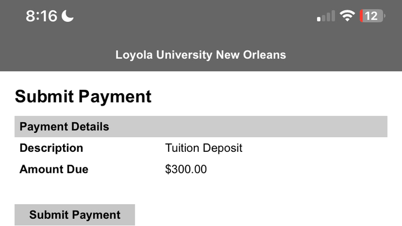The image size is (402, 226).
Task: Select the $300.00 amount value
Action: click(x=186, y=169)
